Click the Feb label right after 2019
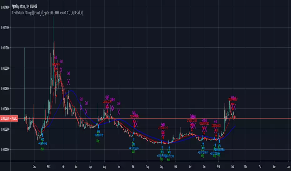The image size is (291, 171). pos(233,167)
